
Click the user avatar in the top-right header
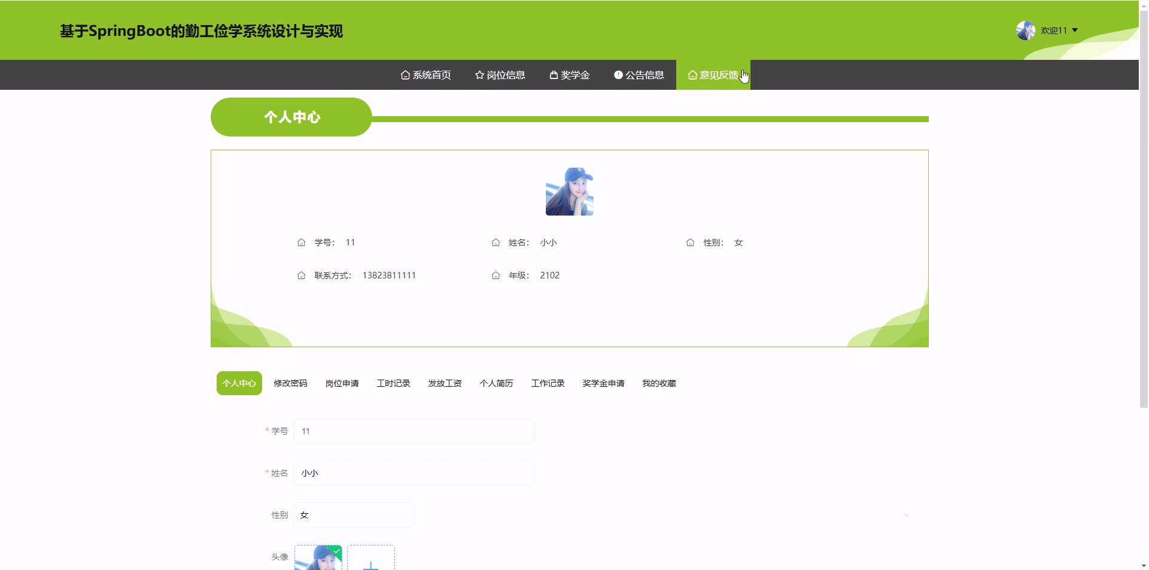coord(1026,31)
